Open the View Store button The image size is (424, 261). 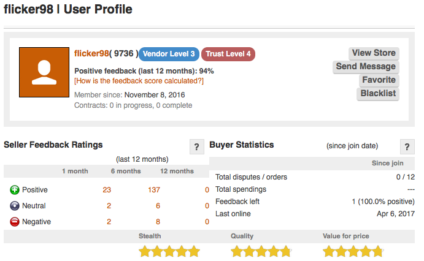pyautogui.click(x=374, y=53)
